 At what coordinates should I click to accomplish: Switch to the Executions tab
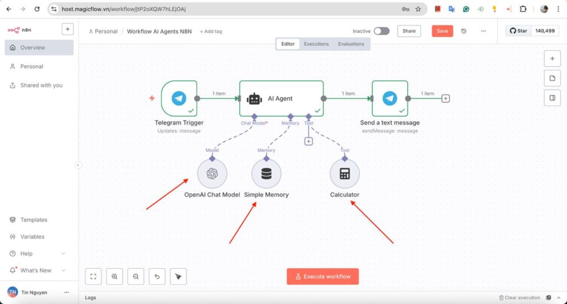point(316,44)
